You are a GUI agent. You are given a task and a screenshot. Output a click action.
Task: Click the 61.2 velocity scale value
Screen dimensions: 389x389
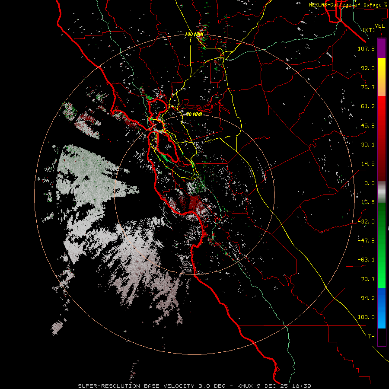point(368,106)
